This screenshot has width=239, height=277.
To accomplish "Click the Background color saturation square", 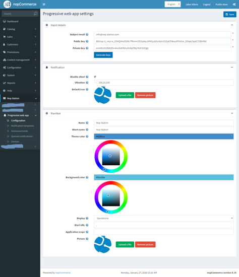I will pyautogui.click(x=111, y=197).
